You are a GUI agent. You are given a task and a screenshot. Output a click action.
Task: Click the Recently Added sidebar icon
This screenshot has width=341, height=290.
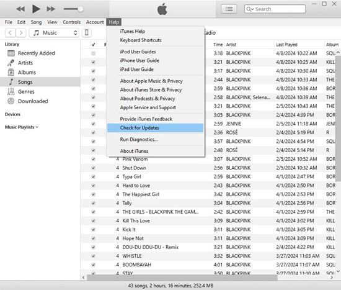(11, 53)
